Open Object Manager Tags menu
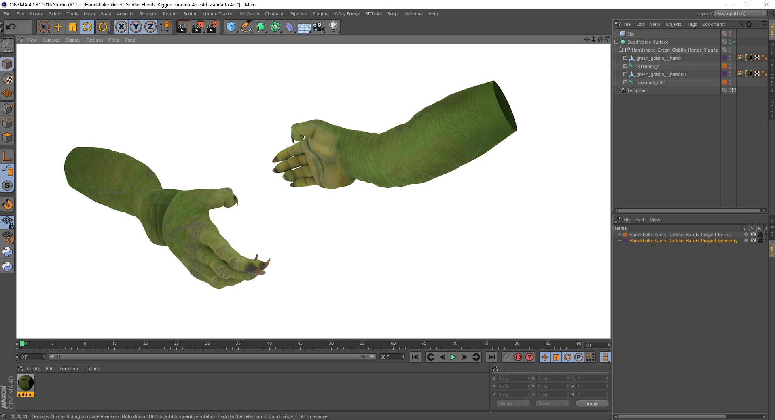This screenshot has height=420, width=775. (x=692, y=24)
